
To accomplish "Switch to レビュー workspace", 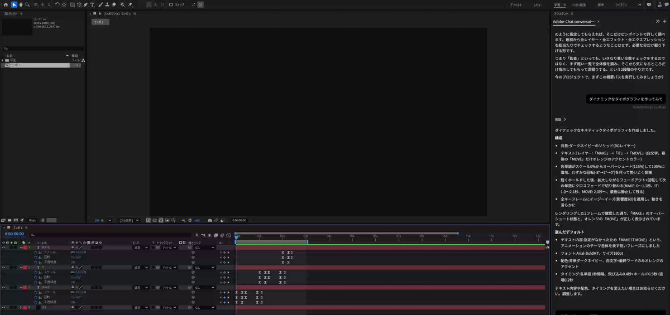I will (x=538, y=5).
